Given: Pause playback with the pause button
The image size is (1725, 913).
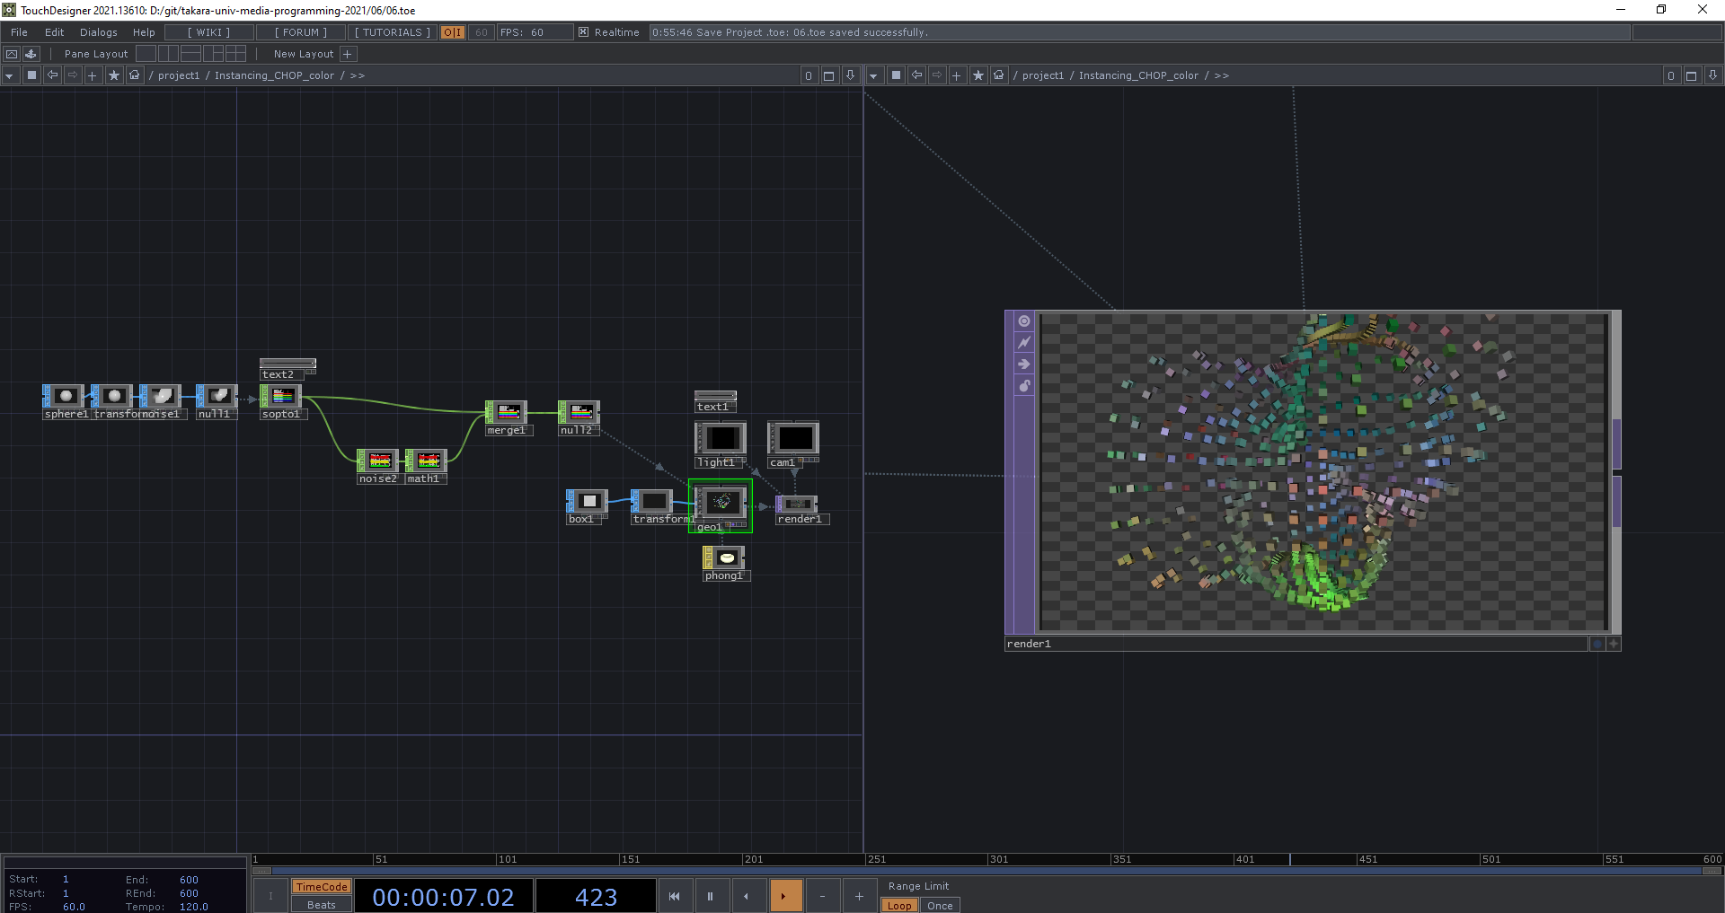Looking at the screenshot, I should (710, 896).
